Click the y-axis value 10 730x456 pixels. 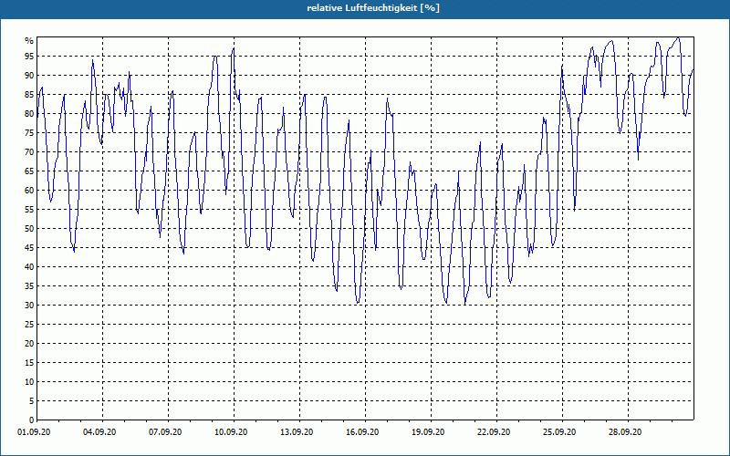click(29, 381)
